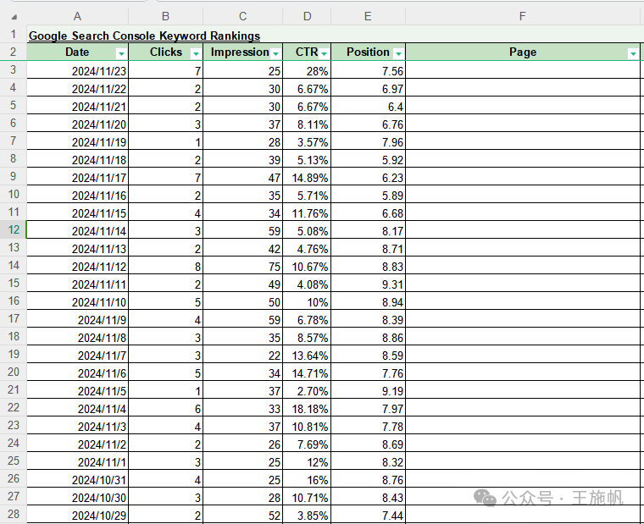The width and height of the screenshot is (644, 524).
Task: Select CTR cell 16%
Action: coord(307,480)
